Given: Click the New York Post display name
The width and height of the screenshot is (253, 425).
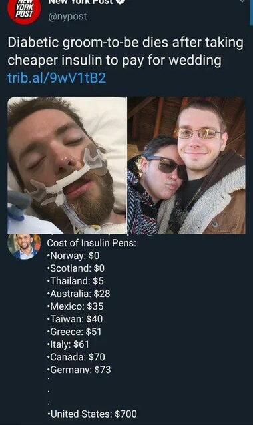Looking at the screenshot, I should [x=81, y=2].
